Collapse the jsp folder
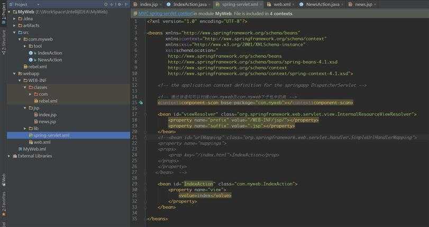This screenshot has height=227, width=429. click(25, 108)
